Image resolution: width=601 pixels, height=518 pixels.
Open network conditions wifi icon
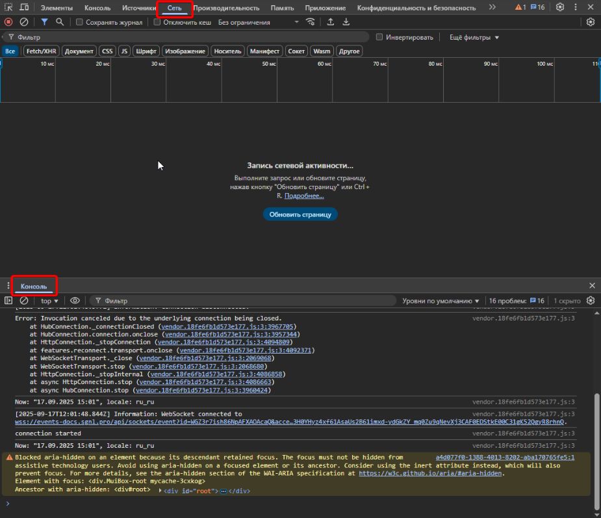311,22
